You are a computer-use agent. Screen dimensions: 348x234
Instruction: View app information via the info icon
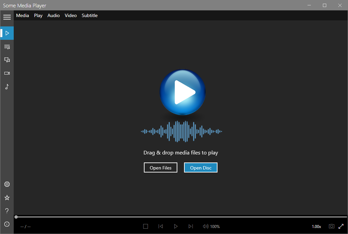click(7, 224)
